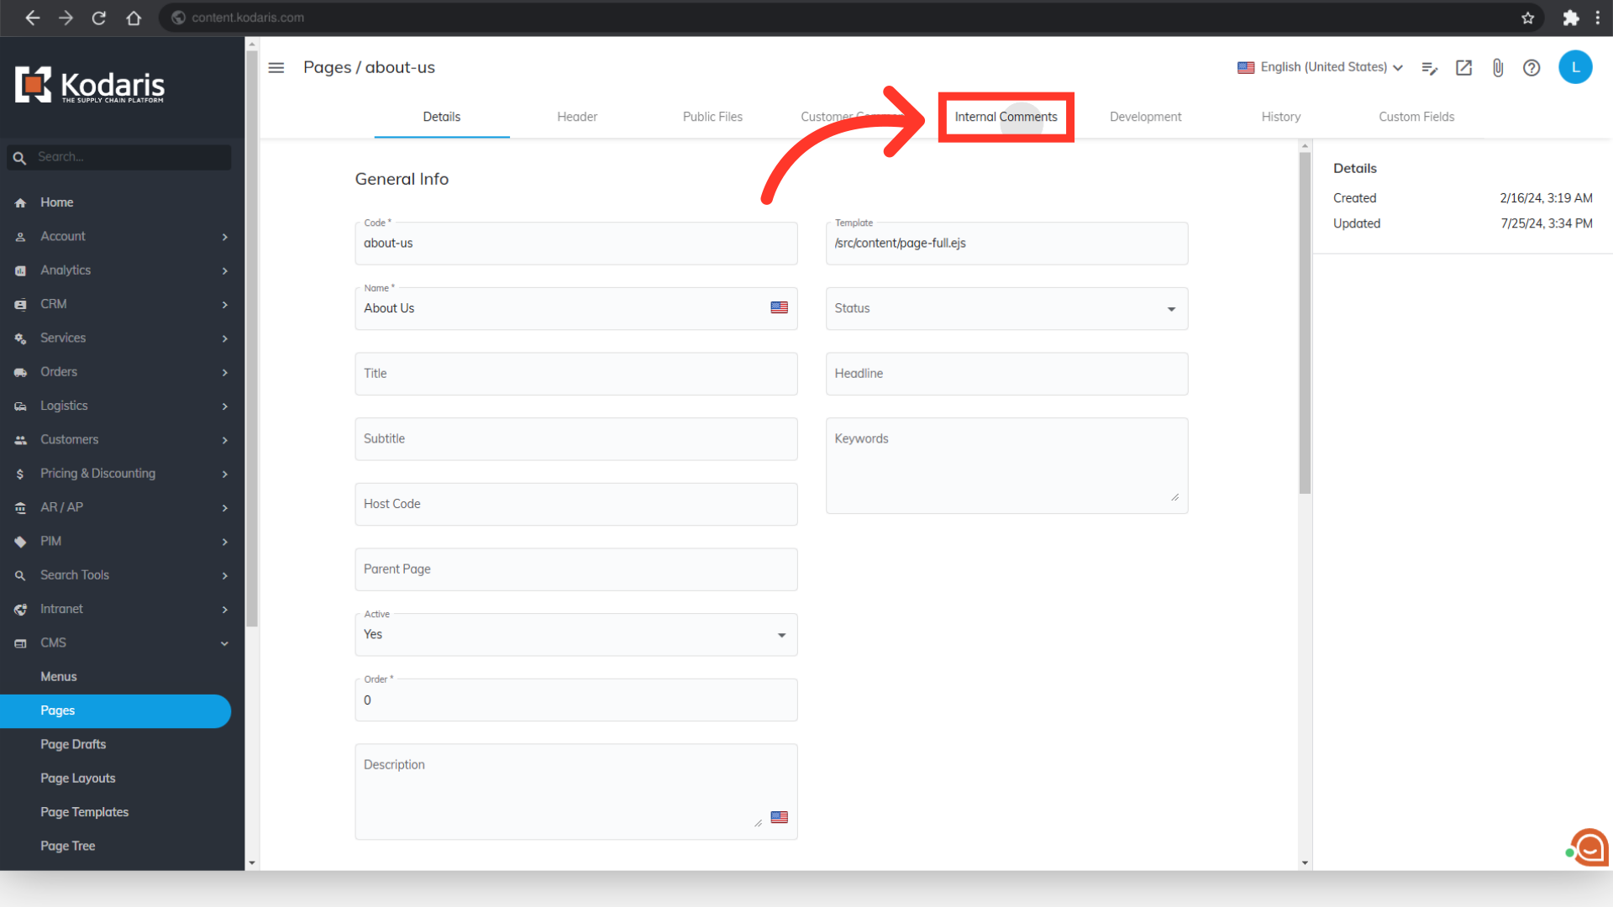Bookmark page with browser star icon

click(x=1527, y=18)
